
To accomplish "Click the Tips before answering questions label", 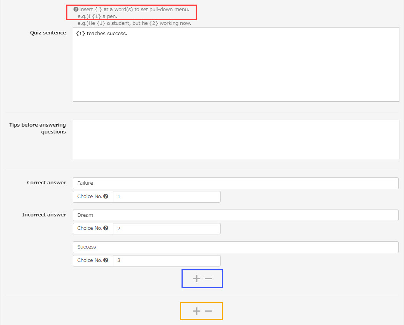I will point(38,128).
